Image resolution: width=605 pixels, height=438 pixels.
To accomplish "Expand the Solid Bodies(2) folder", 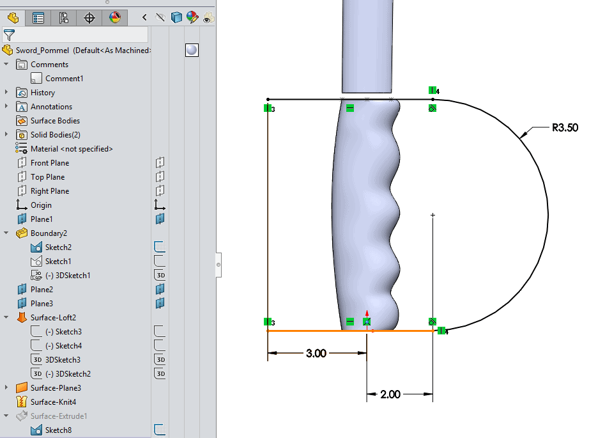I will point(6,135).
